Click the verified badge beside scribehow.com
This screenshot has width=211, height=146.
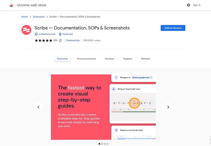[x=36, y=34]
